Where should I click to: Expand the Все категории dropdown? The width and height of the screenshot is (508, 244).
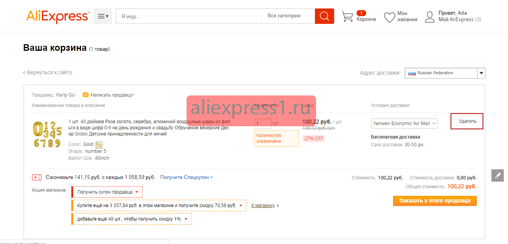pyautogui.click(x=288, y=16)
